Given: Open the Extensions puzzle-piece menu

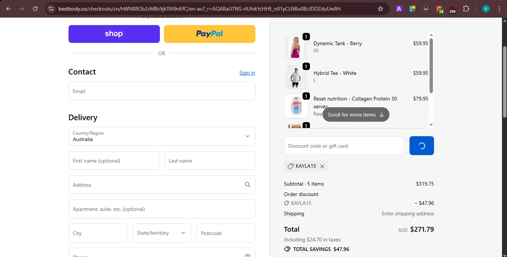Looking at the screenshot, I should tap(466, 9).
